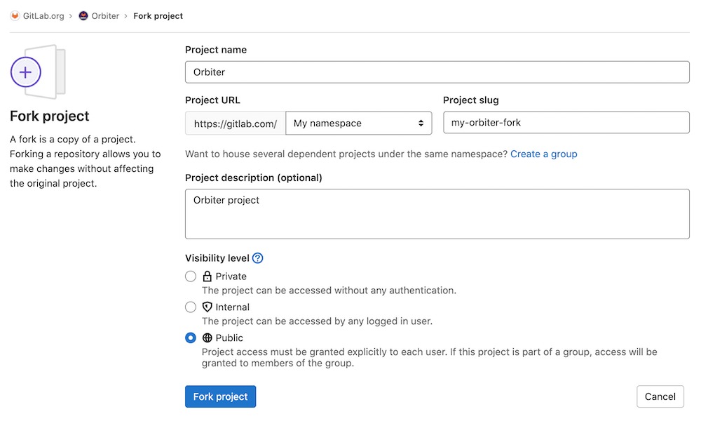Click the shield icon beside Internal
Screen dimensions: 701x428
(x=207, y=307)
